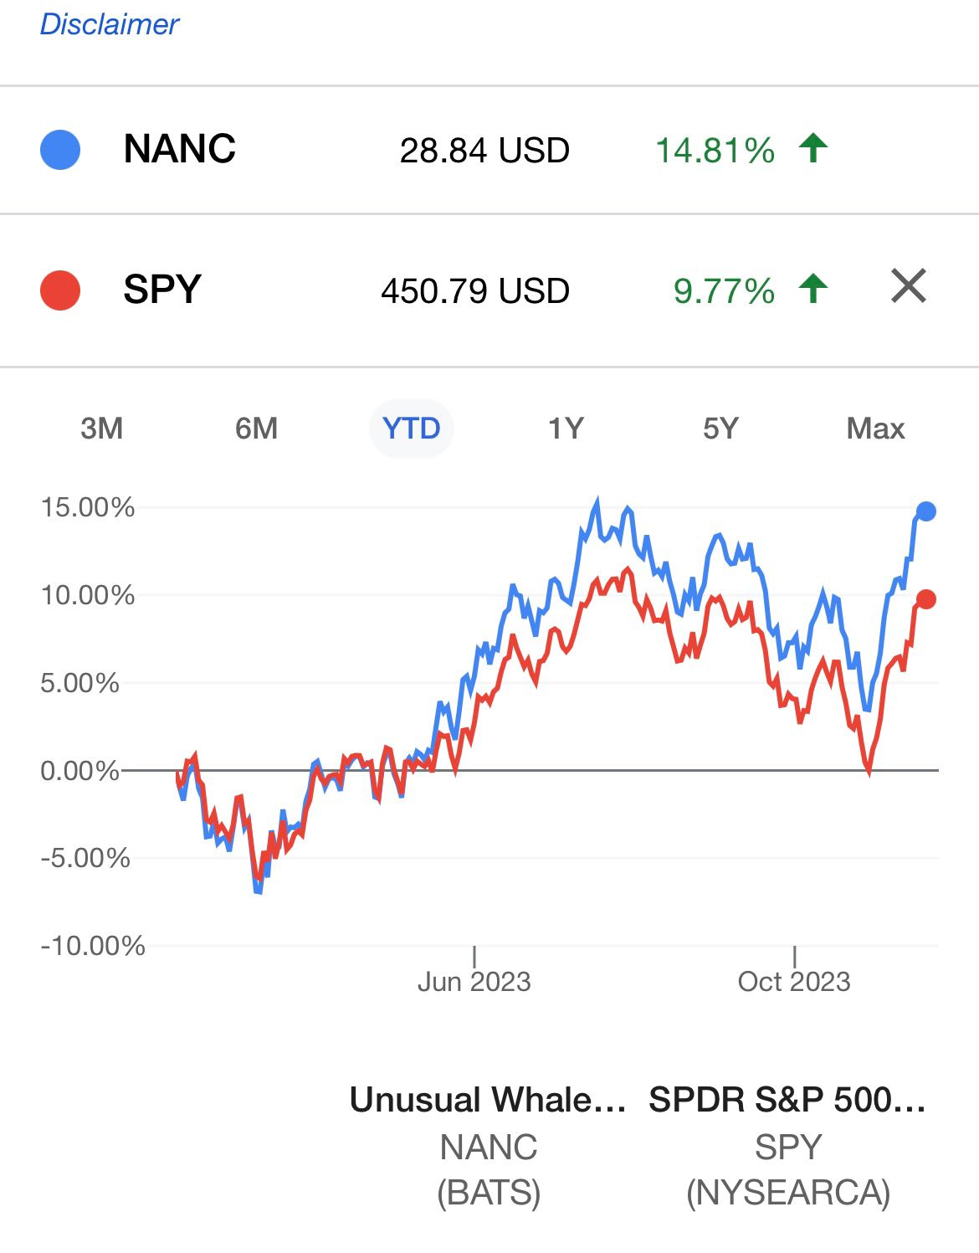Select the 3M time range

101,429
